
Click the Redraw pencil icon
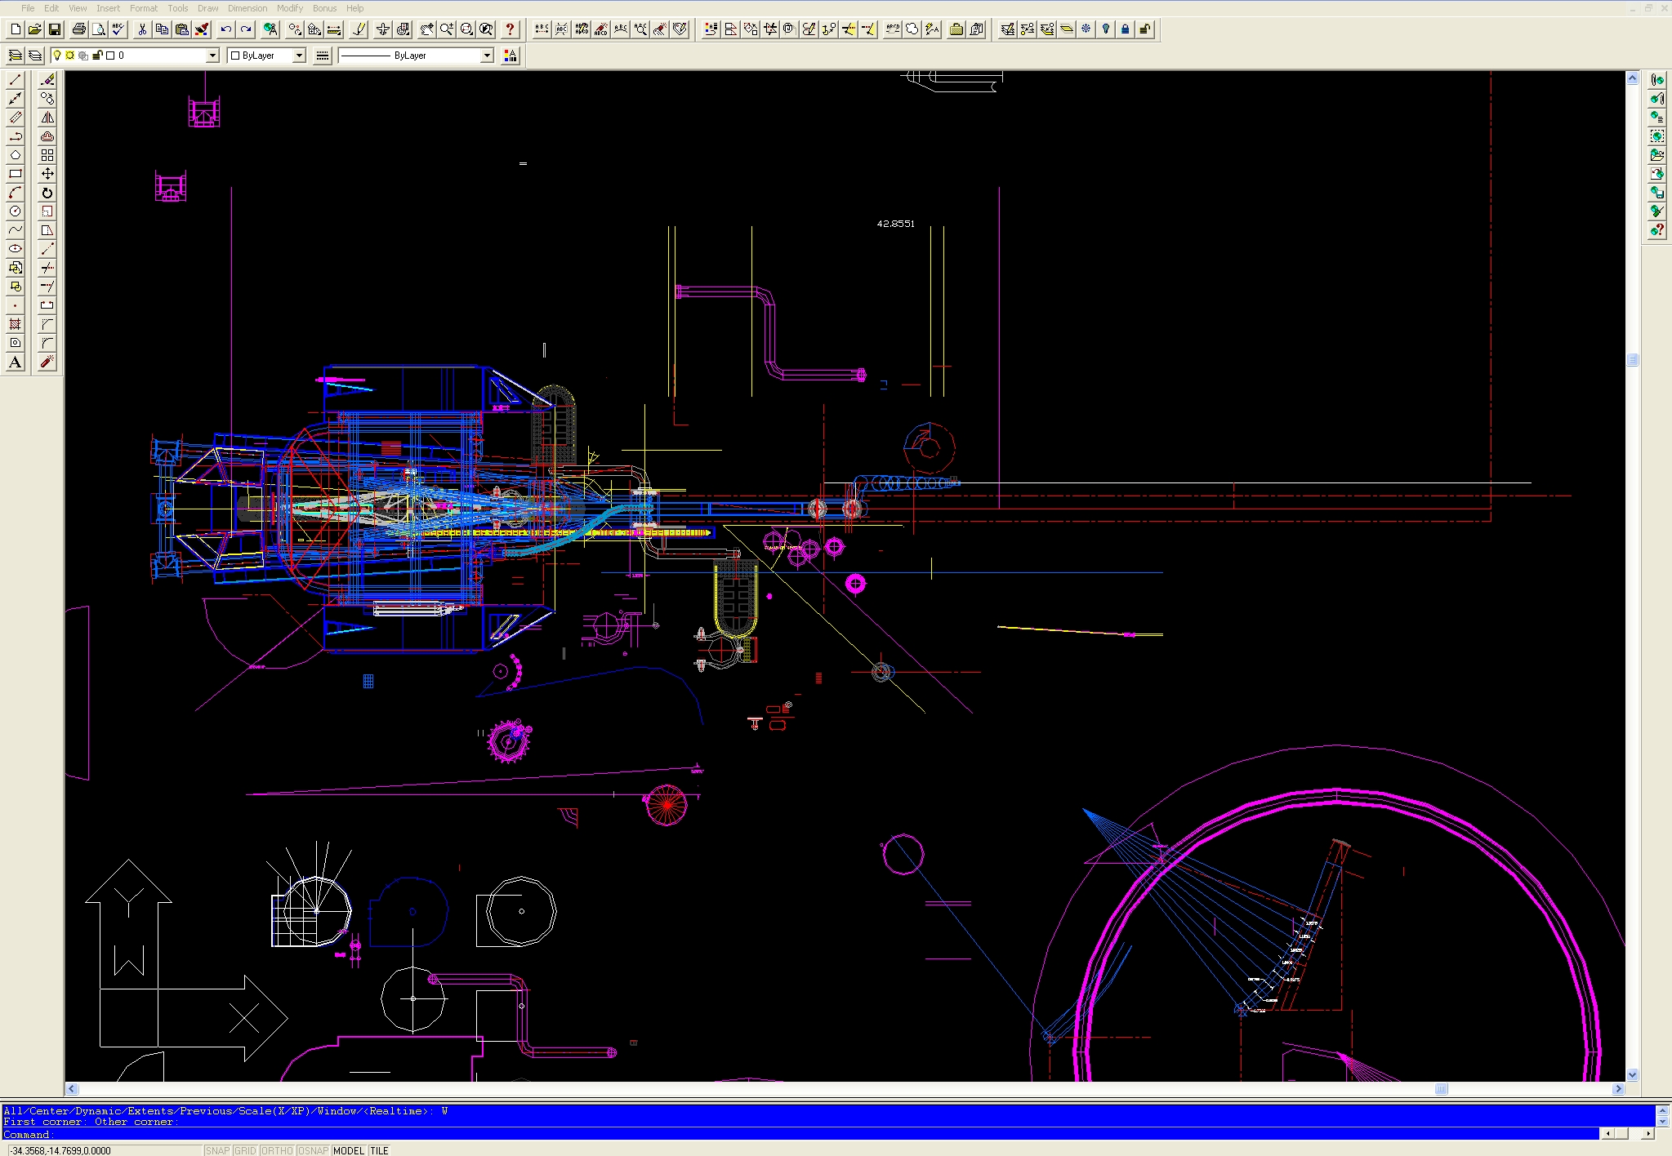(x=359, y=29)
